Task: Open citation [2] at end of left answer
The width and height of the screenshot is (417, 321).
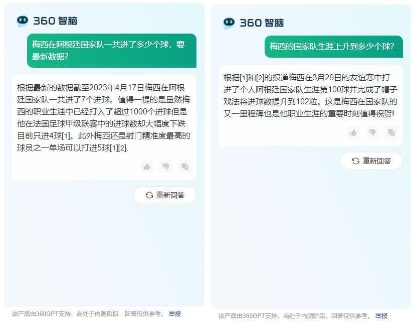Action: coord(122,148)
